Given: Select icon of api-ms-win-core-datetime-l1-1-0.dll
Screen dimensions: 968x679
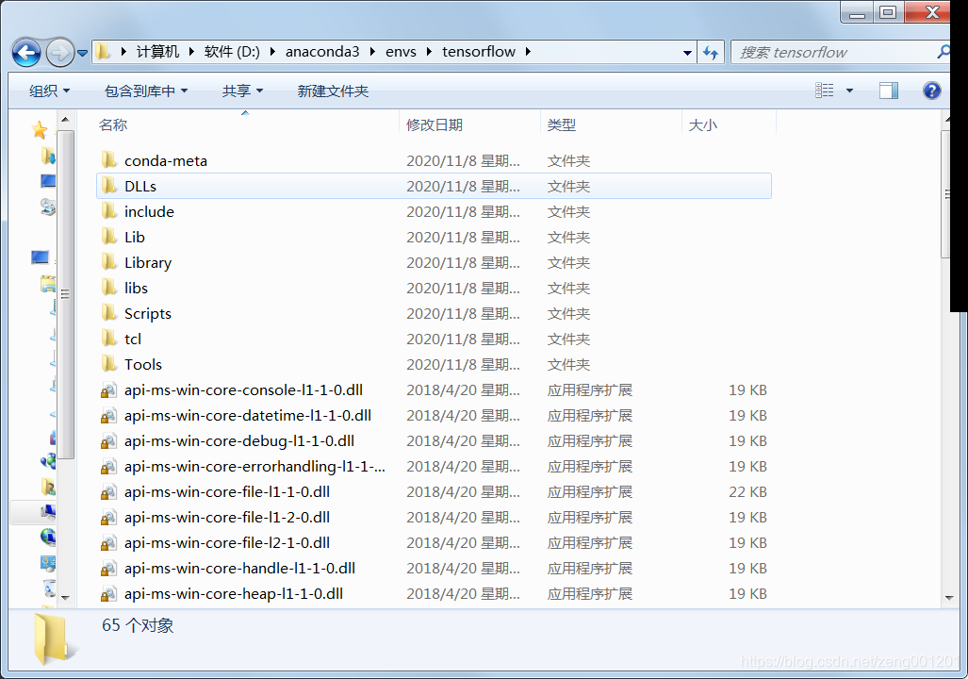Looking at the screenshot, I should tap(108, 415).
